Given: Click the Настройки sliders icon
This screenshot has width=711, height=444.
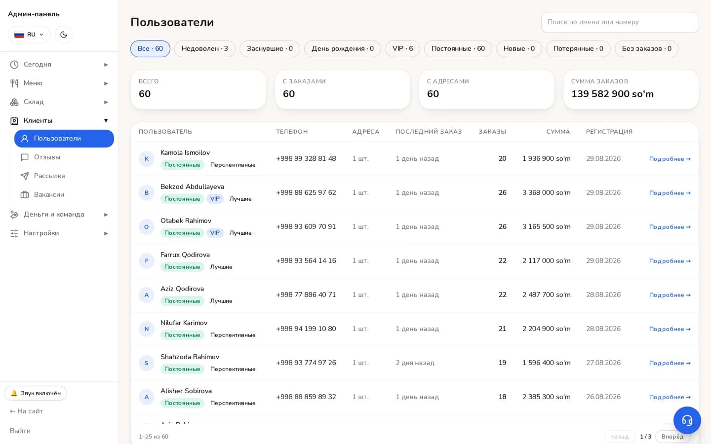Looking at the screenshot, I should click(x=14, y=233).
